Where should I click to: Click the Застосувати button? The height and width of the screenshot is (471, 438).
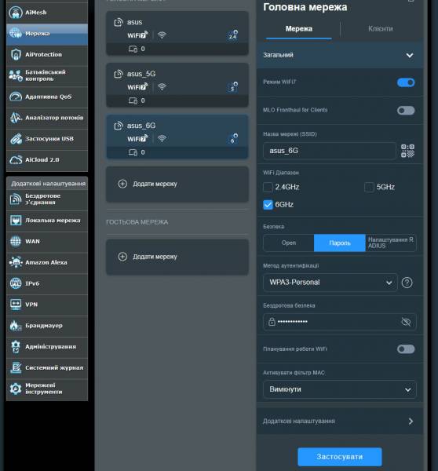click(340, 457)
